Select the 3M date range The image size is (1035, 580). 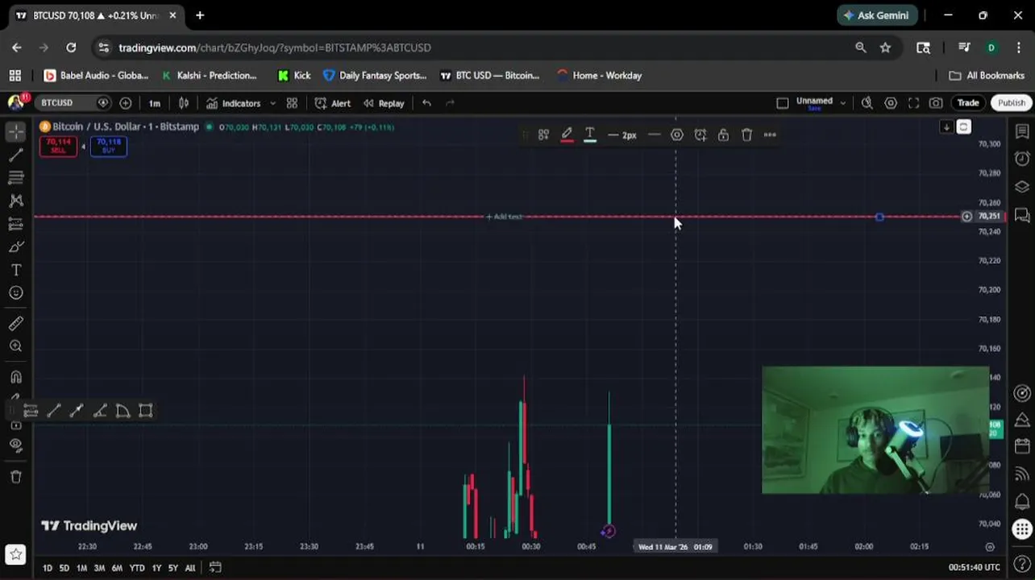click(99, 568)
